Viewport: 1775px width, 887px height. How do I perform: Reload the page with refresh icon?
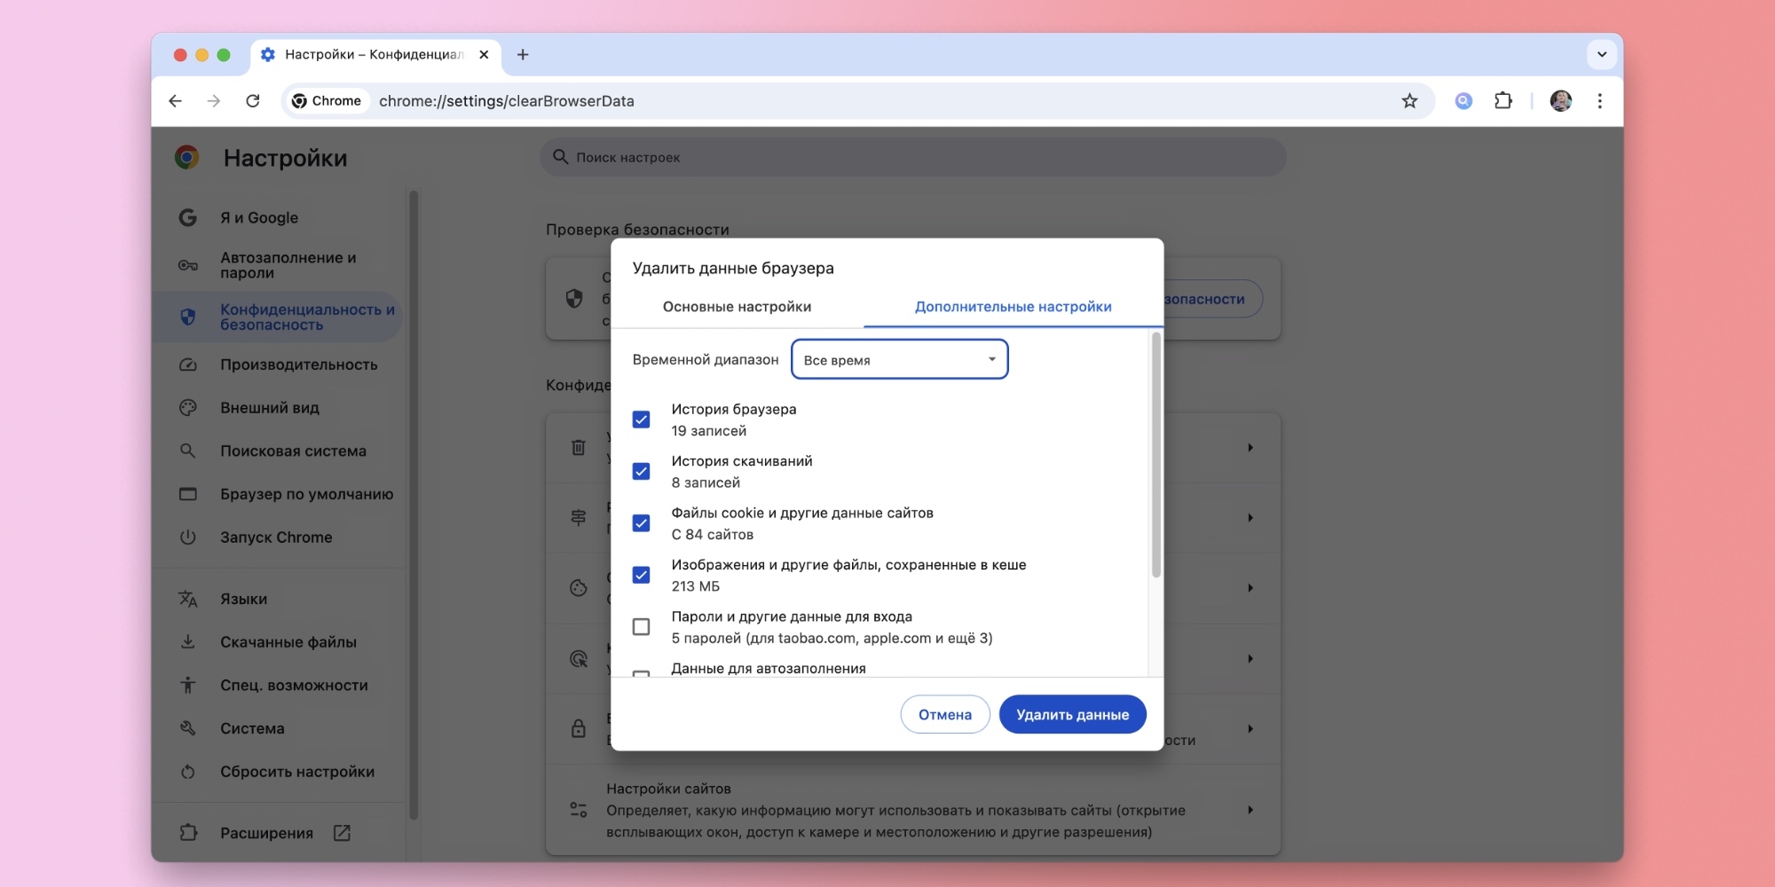pyautogui.click(x=253, y=101)
